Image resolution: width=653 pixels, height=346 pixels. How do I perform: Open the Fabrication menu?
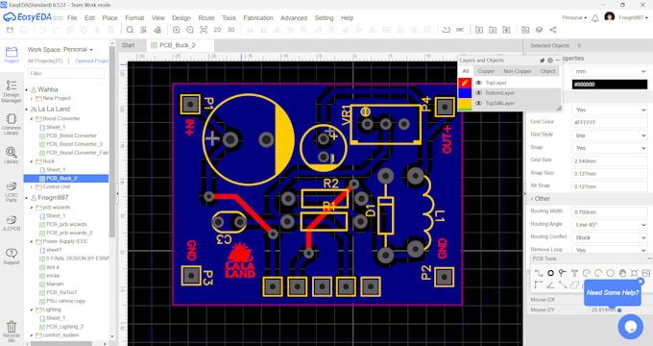coord(258,18)
